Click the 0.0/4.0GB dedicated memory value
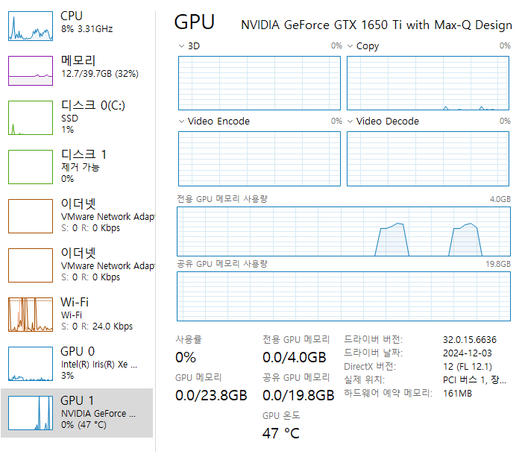 pos(295,357)
